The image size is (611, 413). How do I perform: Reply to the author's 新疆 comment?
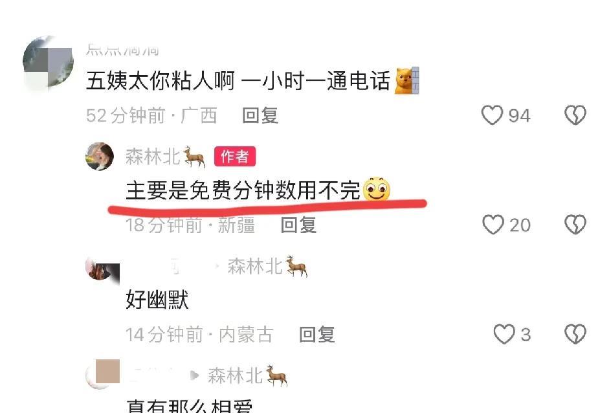click(298, 225)
